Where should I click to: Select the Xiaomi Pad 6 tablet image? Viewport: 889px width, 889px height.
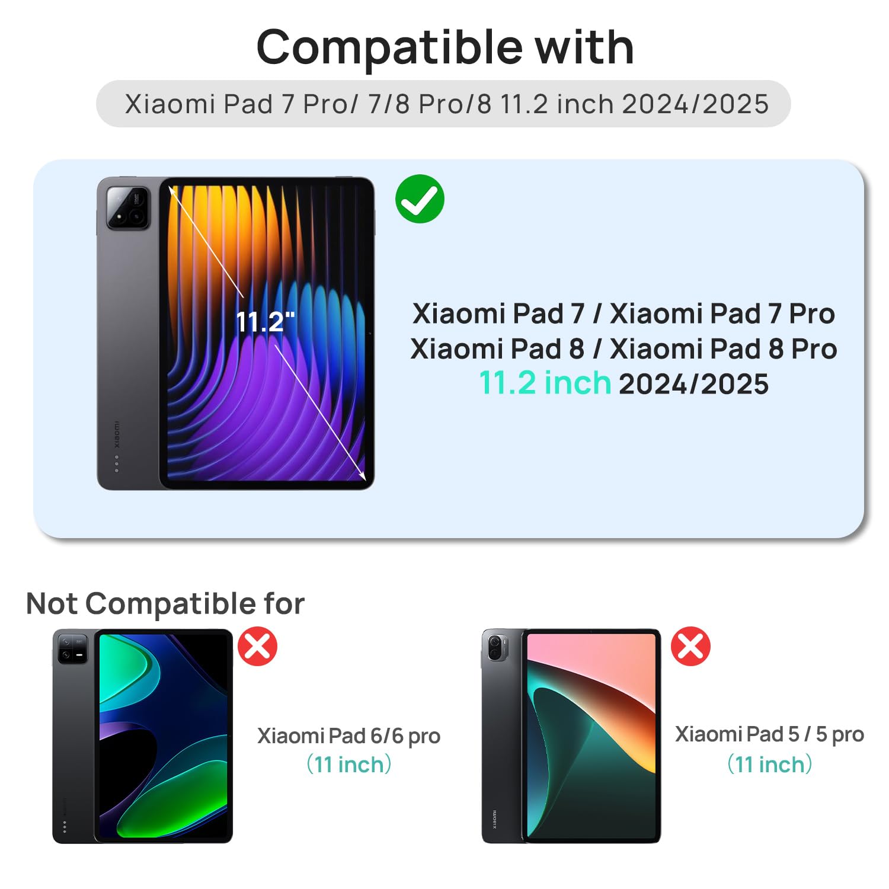point(142,736)
